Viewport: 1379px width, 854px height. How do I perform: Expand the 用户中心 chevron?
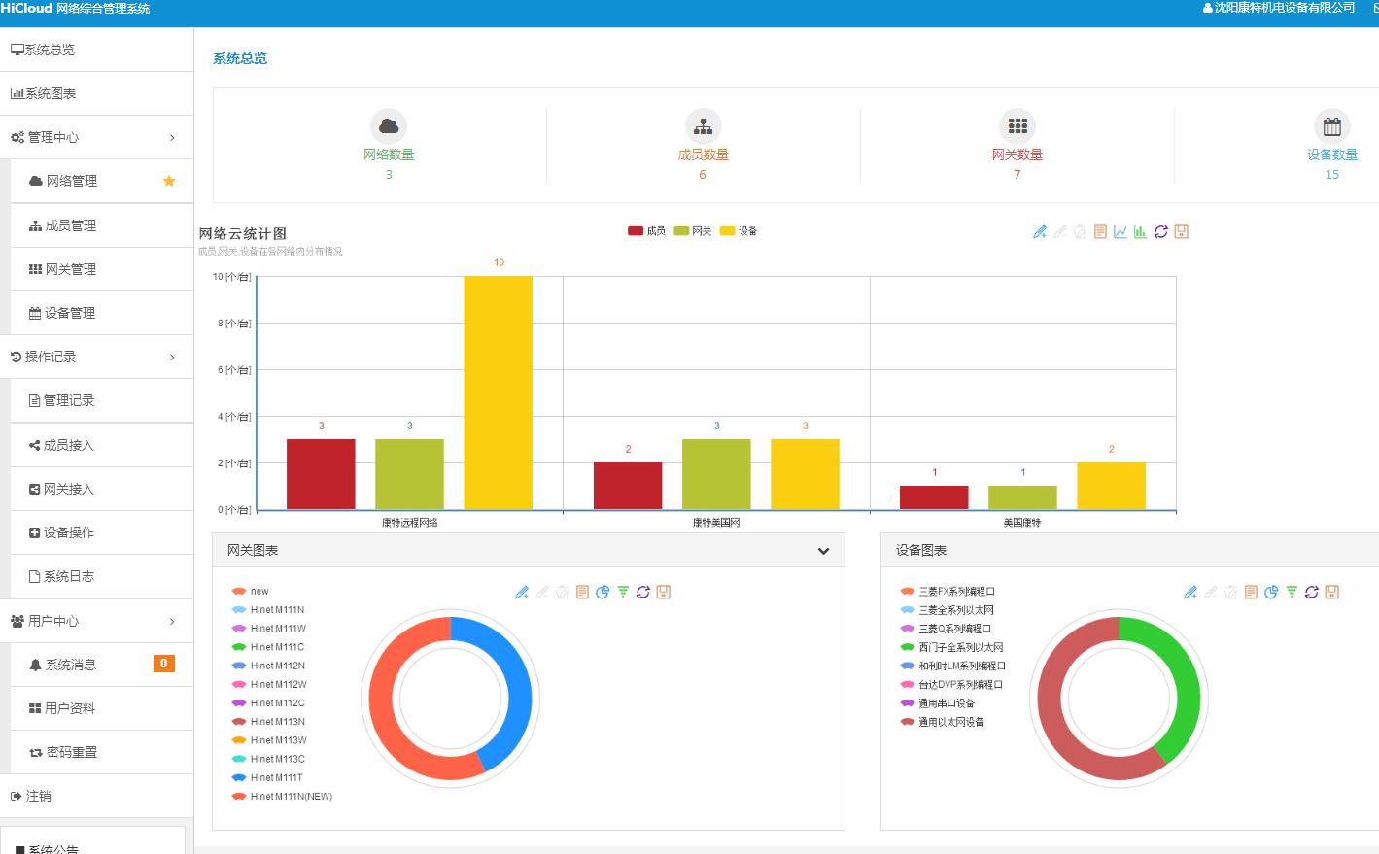coord(172,621)
